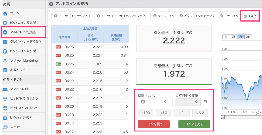Screen dimensions: 262x135
Task: Click the red コインを買う button
Action: pyautogui.click(x=154, y=124)
